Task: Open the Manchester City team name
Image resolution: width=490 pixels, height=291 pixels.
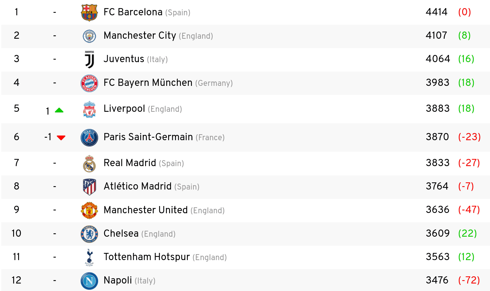Action: [x=140, y=36]
